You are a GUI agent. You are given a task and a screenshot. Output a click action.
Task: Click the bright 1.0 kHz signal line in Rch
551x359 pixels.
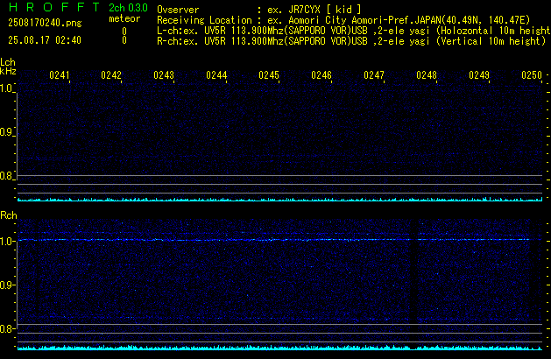(273, 240)
